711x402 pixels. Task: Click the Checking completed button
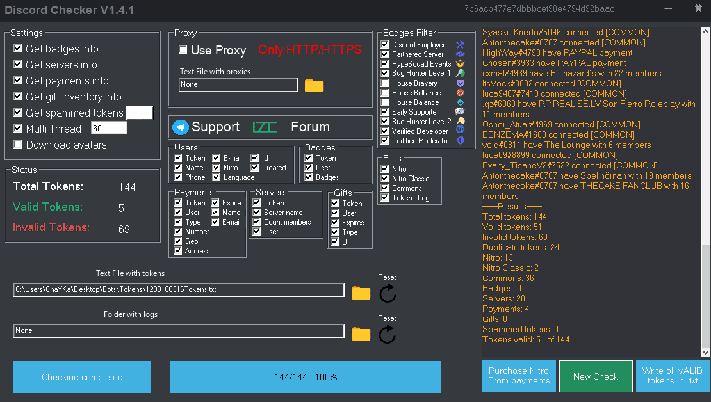tap(82, 377)
